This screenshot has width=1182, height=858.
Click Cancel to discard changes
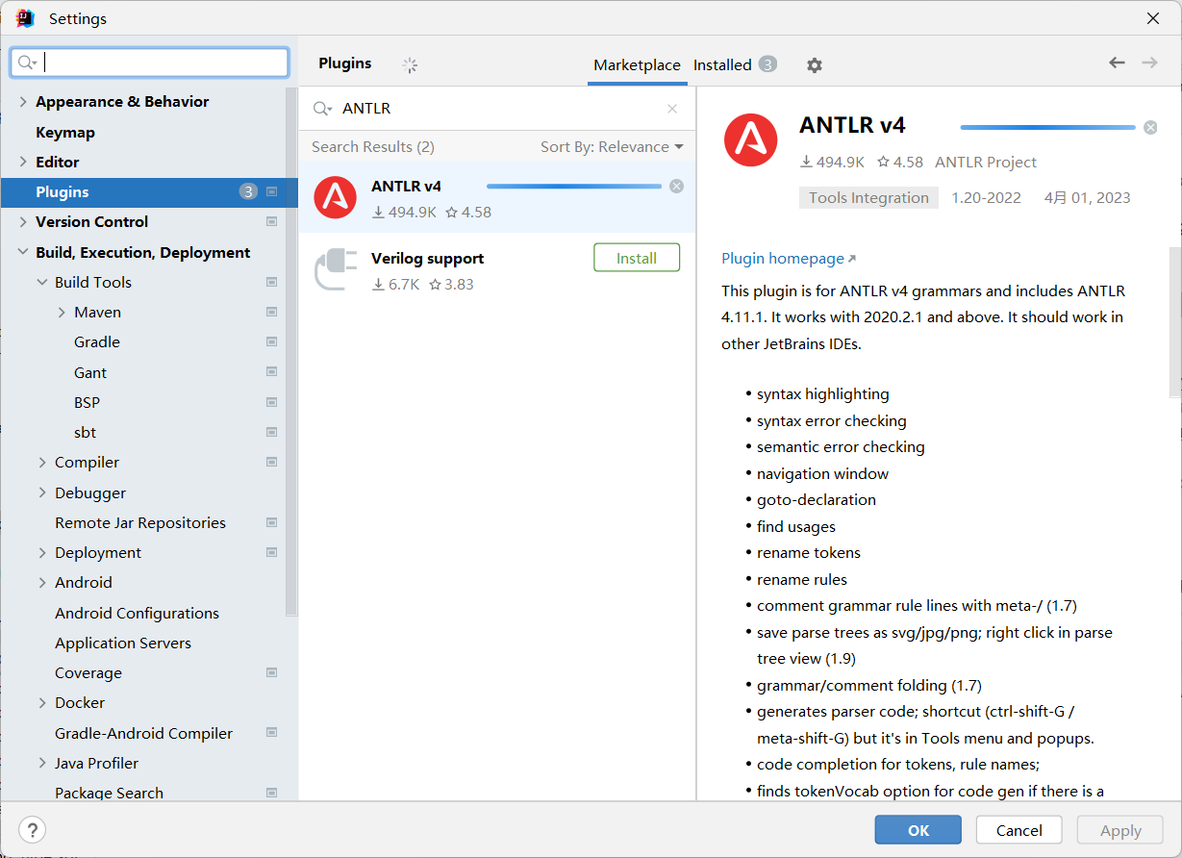[1019, 830]
